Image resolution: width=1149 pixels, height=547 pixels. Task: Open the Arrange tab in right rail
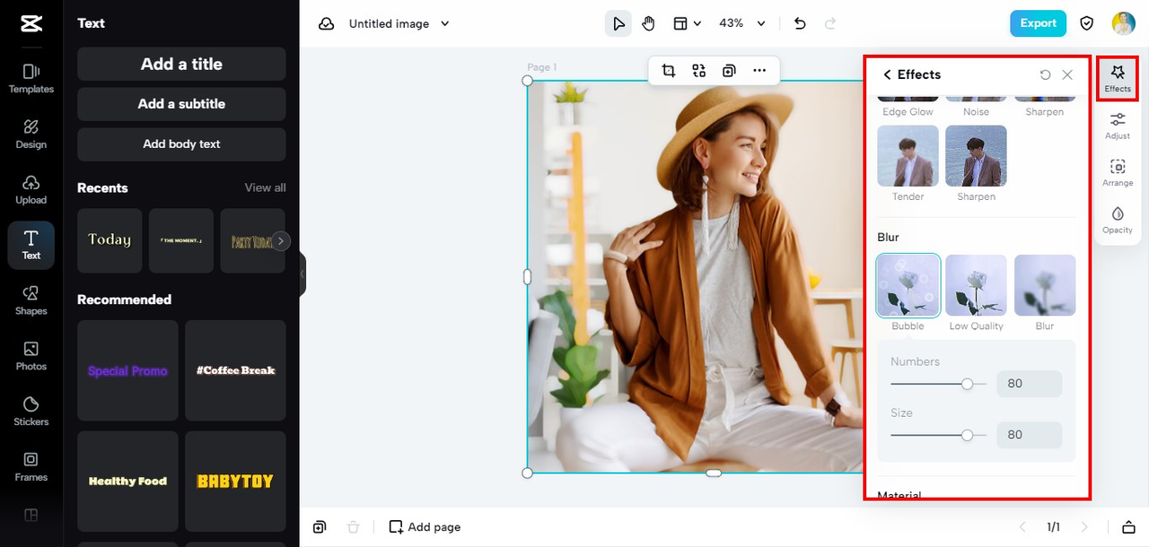coord(1118,173)
